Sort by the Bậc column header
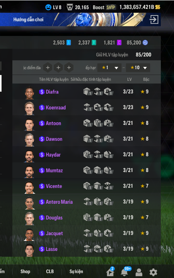 [x=146, y=79]
